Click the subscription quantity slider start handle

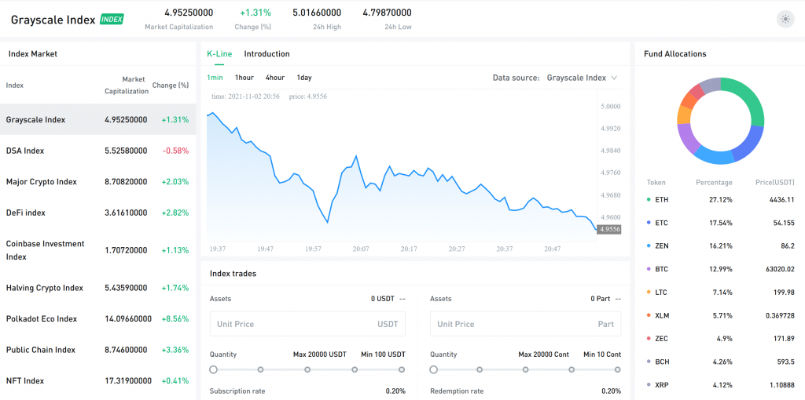(x=214, y=369)
